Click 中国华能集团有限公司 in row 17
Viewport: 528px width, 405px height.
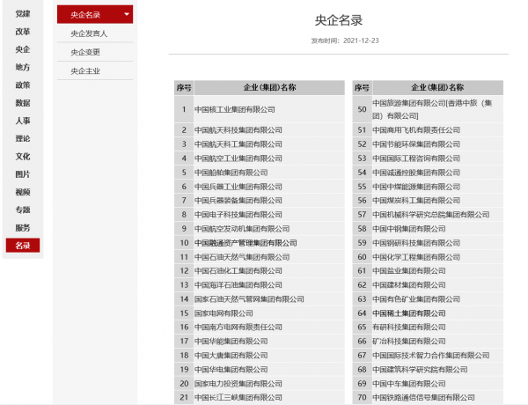tap(231, 342)
